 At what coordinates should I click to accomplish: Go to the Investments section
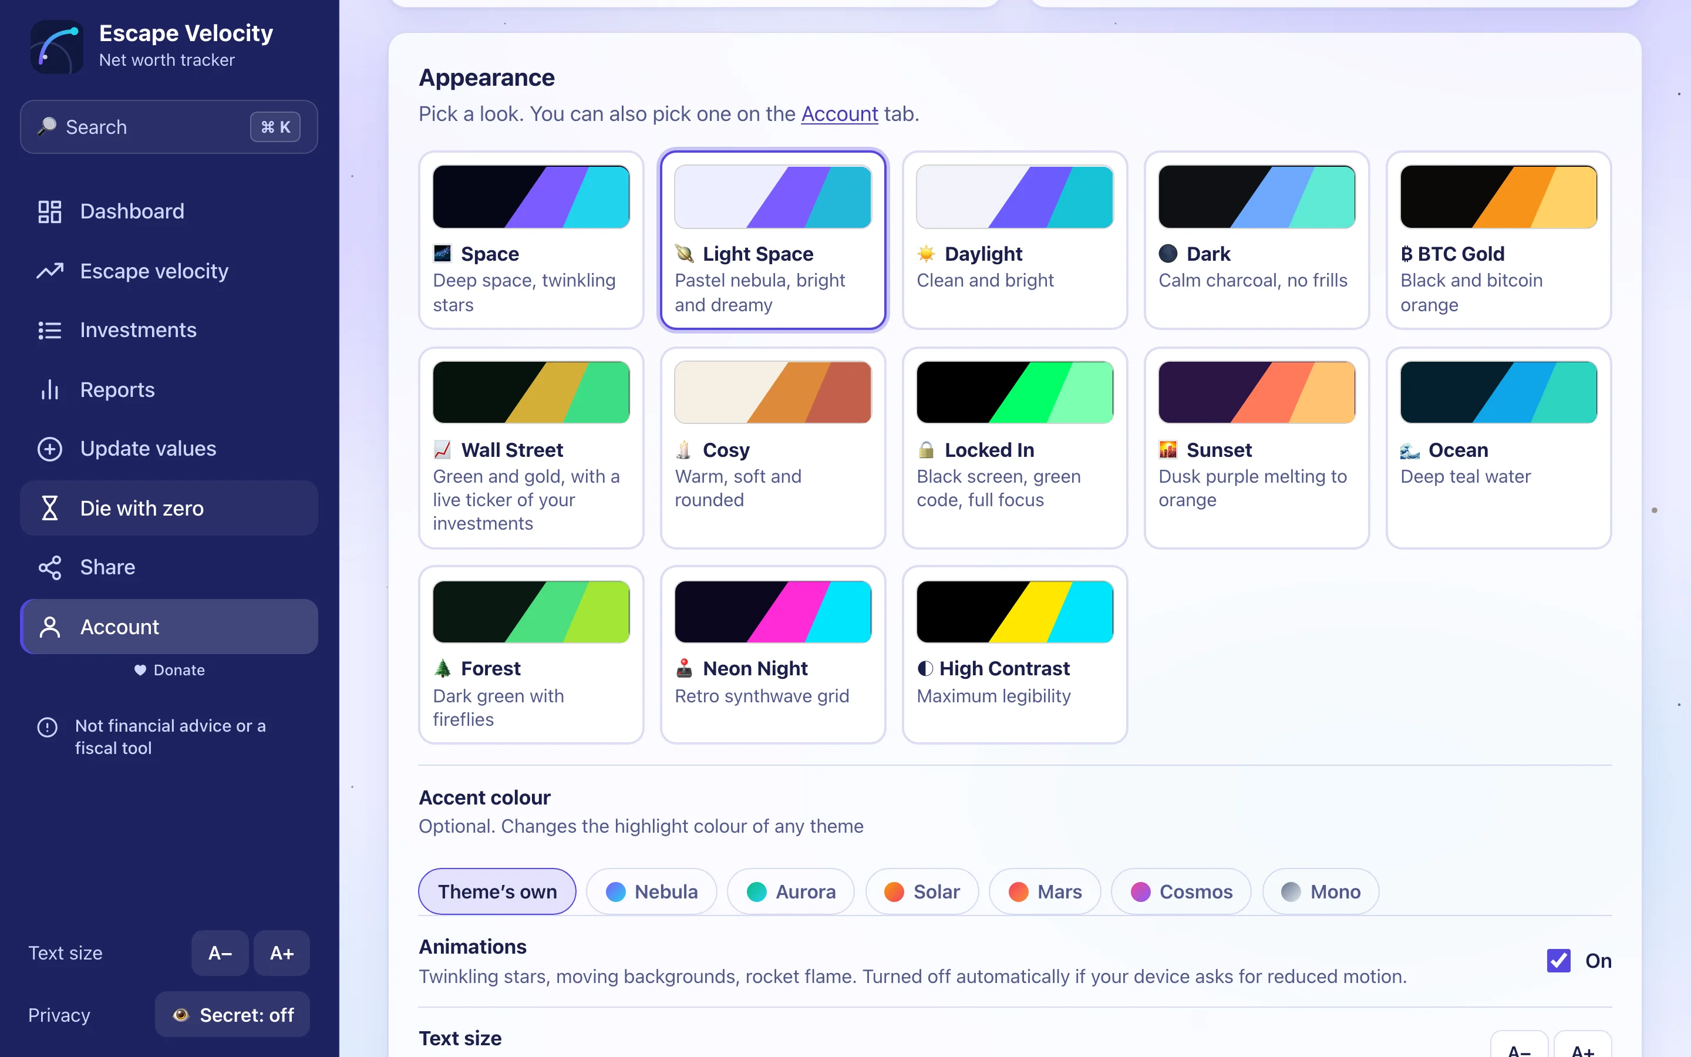pyautogui.click(x=169, y=330)
